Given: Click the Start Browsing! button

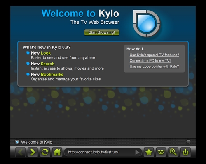Looking at the screenshot, I should point(102,32).
